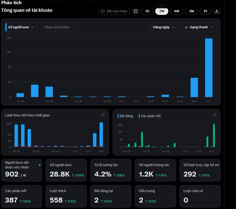Select the 1Y time range
This screenshot has height=209, width=236.
[x=205, y=11]
